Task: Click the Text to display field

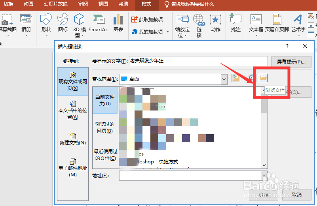Action: [198, 61]
